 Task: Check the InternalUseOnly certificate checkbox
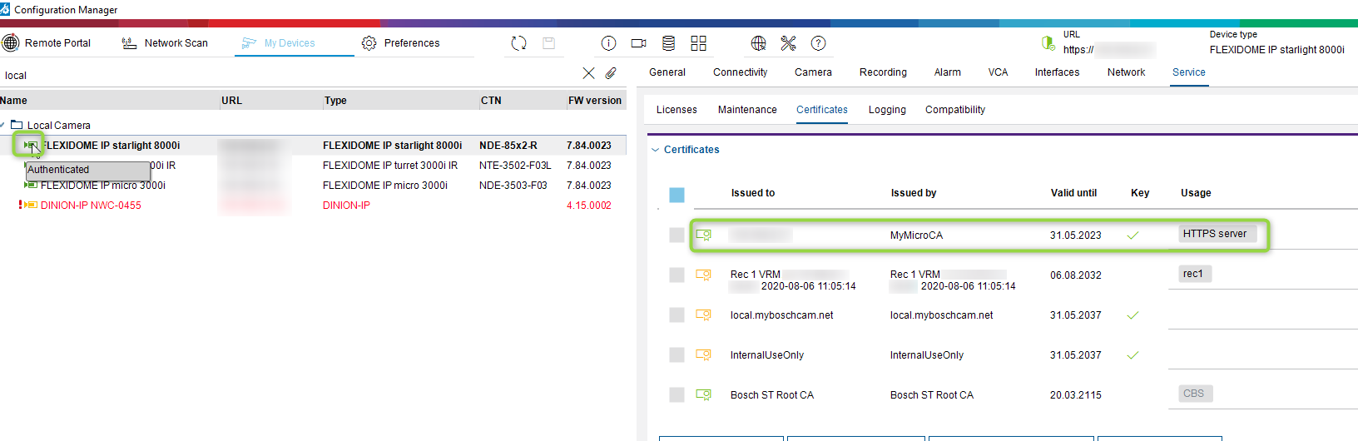click(677, 355)
